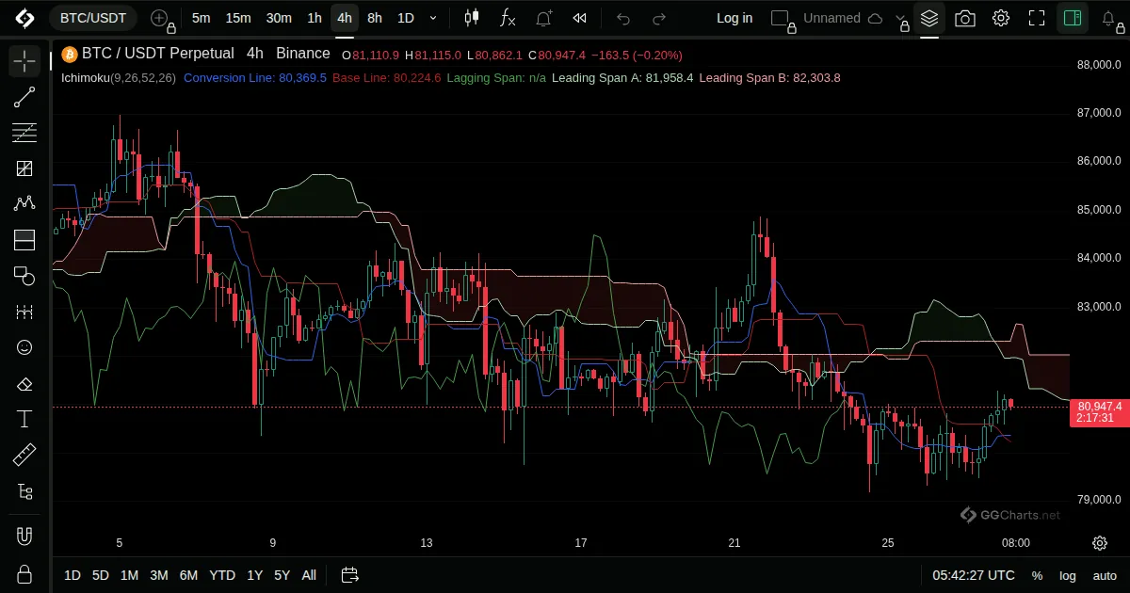
Task: Expand the Unnamed layout dropdown chevron
Action: pyautogui.click(x=899, y=18)
